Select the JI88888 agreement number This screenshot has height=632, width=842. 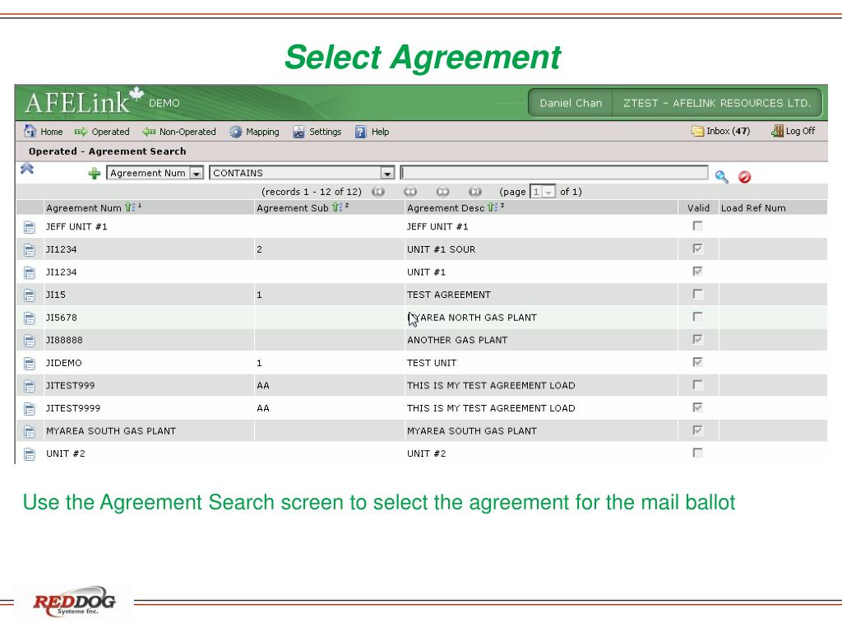click(64, 340)
